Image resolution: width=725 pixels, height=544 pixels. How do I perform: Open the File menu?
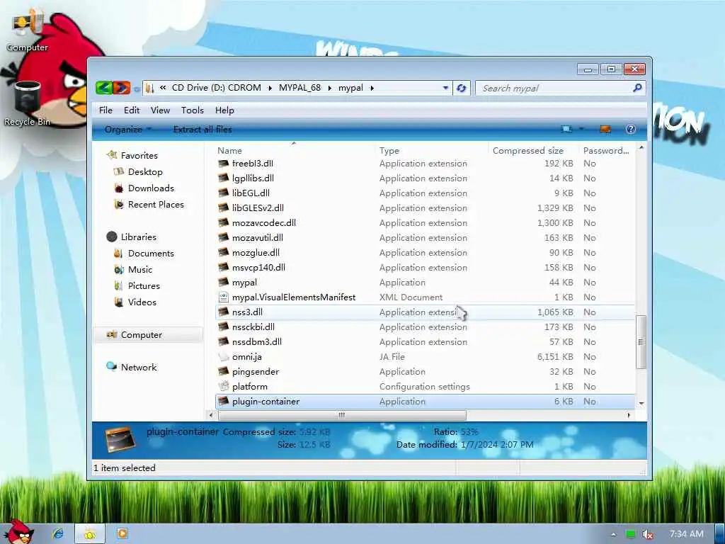click(x=105, y=110)
